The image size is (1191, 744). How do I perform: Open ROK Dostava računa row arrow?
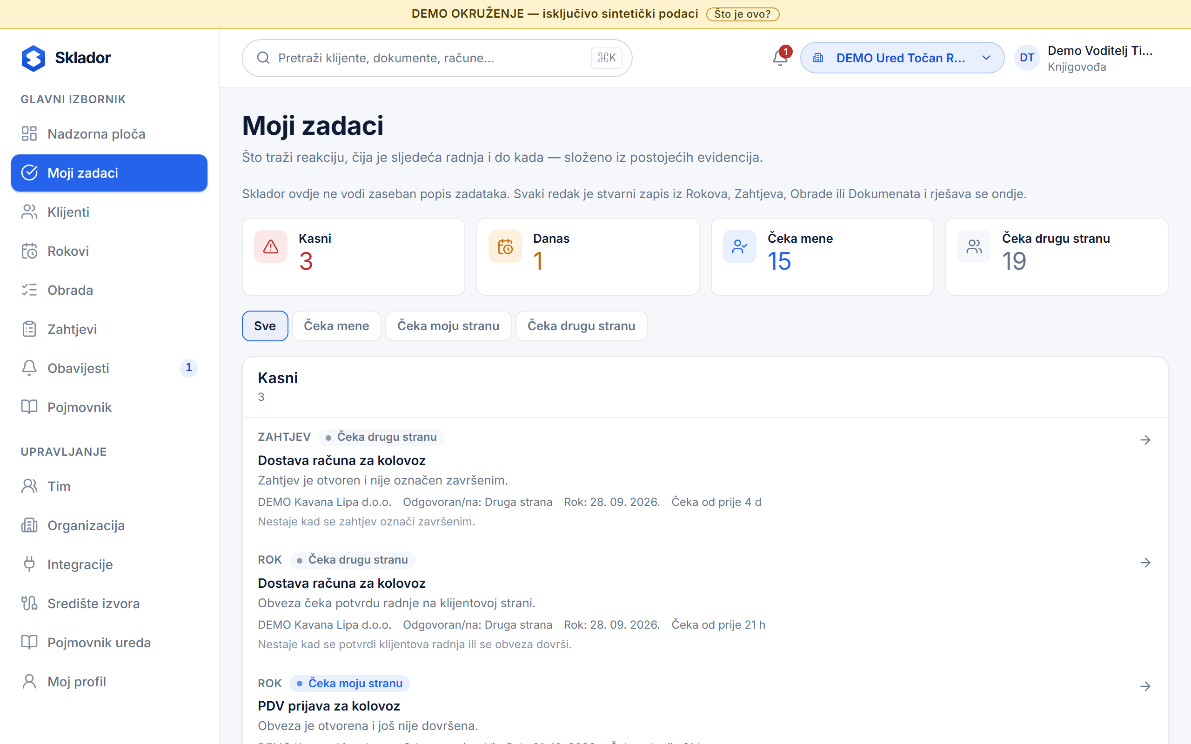[x=1145, y=563]
